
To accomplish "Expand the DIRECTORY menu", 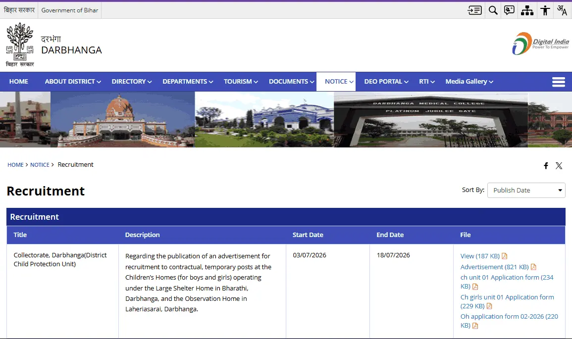I will (132, 82).
